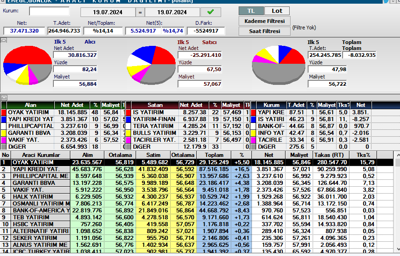The height and width of the screenshot is (256, 400).
Task: Sort by the Satan column header
Action: point(155,105)
